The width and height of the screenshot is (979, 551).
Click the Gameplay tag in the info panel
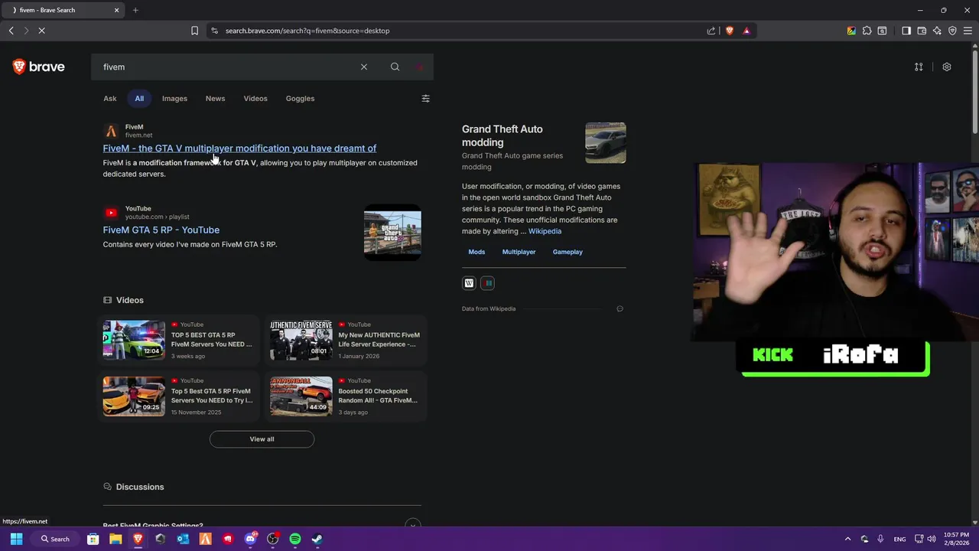click(568, 252)
